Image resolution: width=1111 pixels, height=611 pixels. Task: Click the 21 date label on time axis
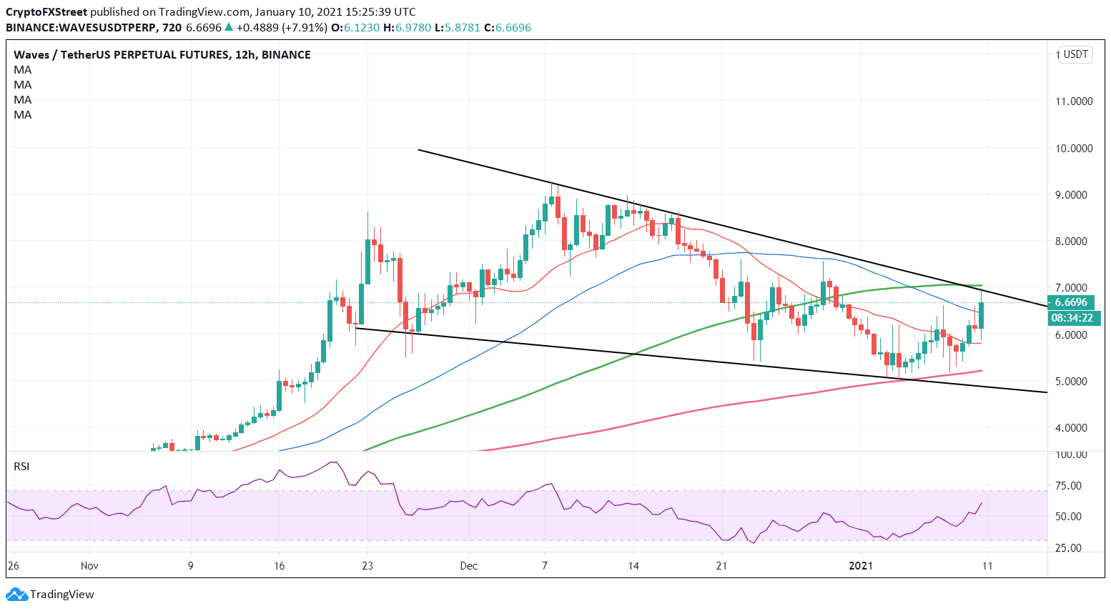pos(722,566)
